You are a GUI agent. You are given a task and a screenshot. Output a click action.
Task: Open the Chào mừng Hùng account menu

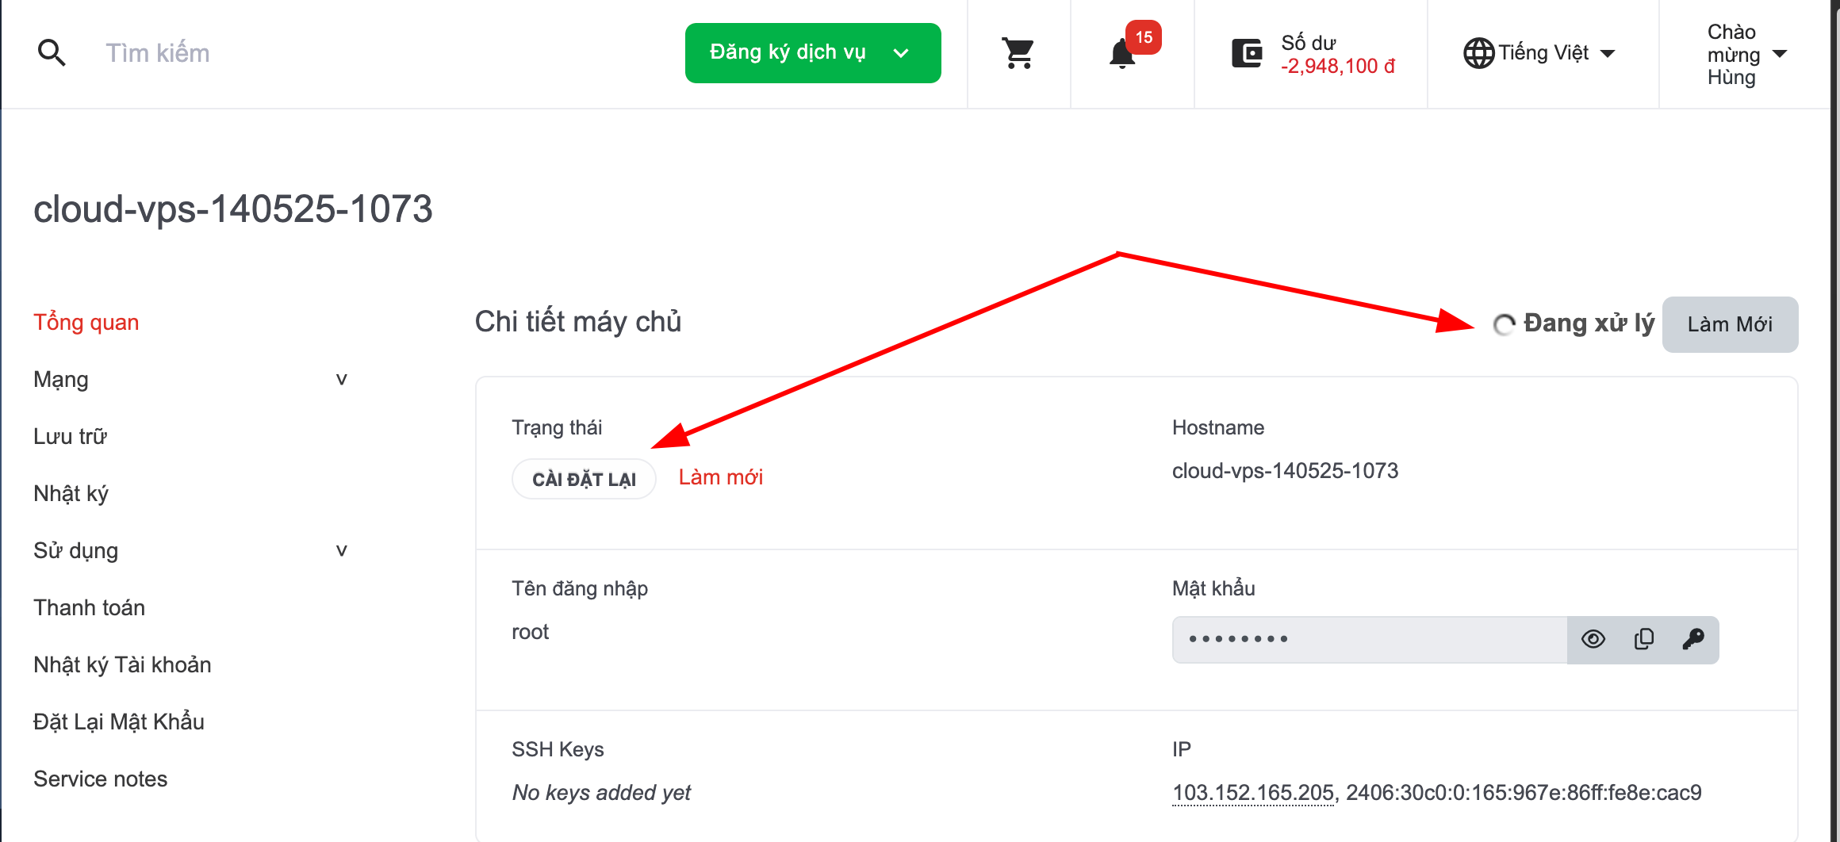[x=1749, y=54]
